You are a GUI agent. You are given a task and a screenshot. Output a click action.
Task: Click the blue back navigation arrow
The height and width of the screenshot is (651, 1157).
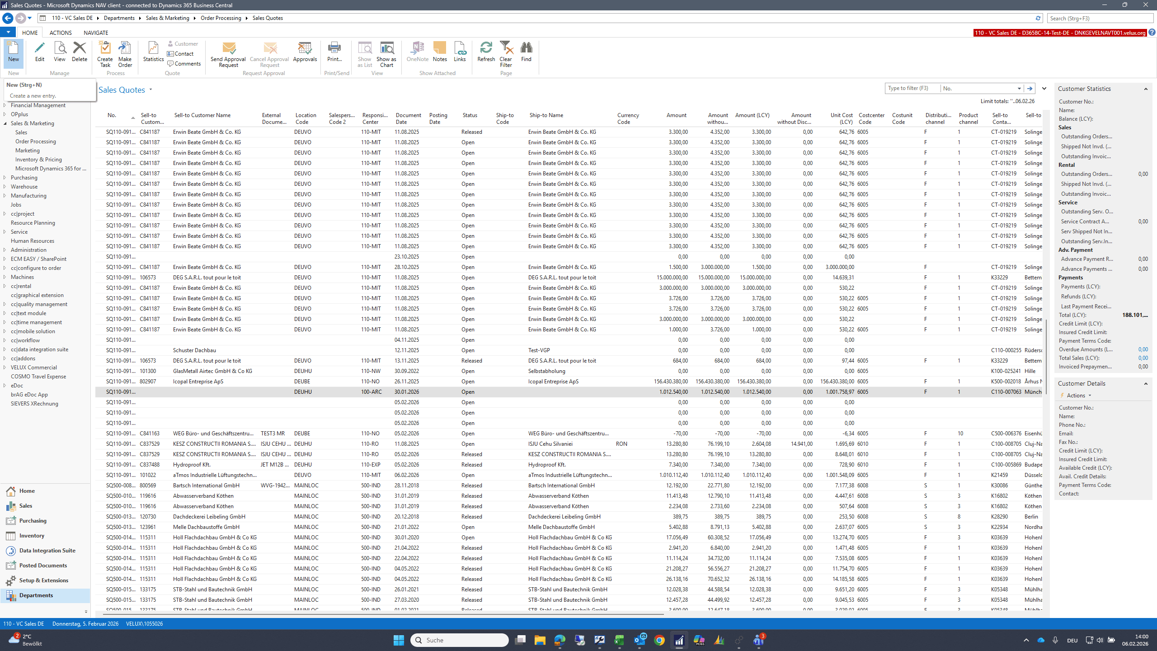click(8, 18)
